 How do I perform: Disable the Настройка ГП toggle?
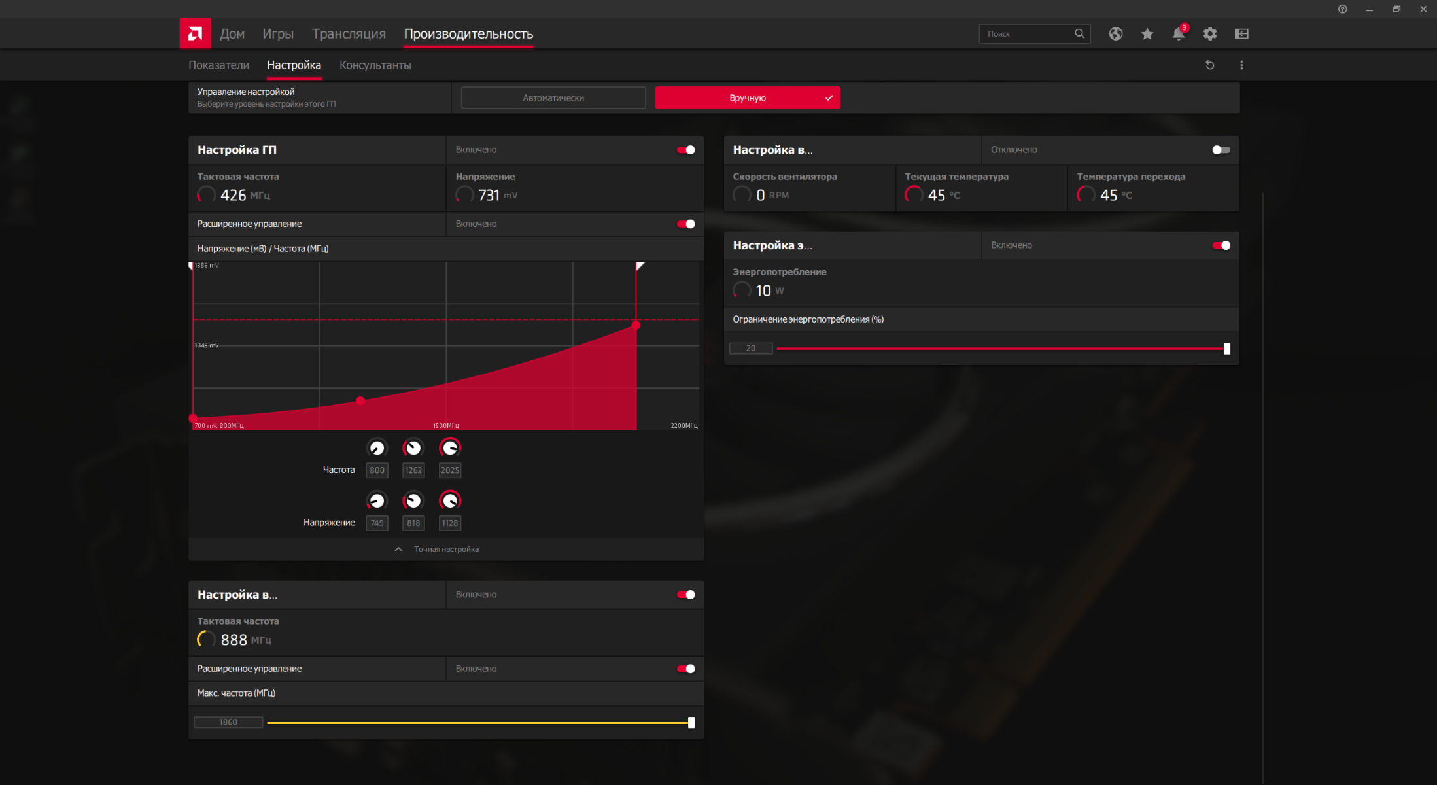pyautogui.click(x=685, y=150)
